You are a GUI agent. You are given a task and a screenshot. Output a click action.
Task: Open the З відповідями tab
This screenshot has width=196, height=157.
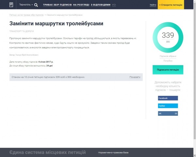click(101, 5)
